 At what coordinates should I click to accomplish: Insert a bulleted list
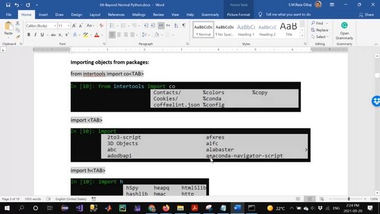(x=112, y=26)
